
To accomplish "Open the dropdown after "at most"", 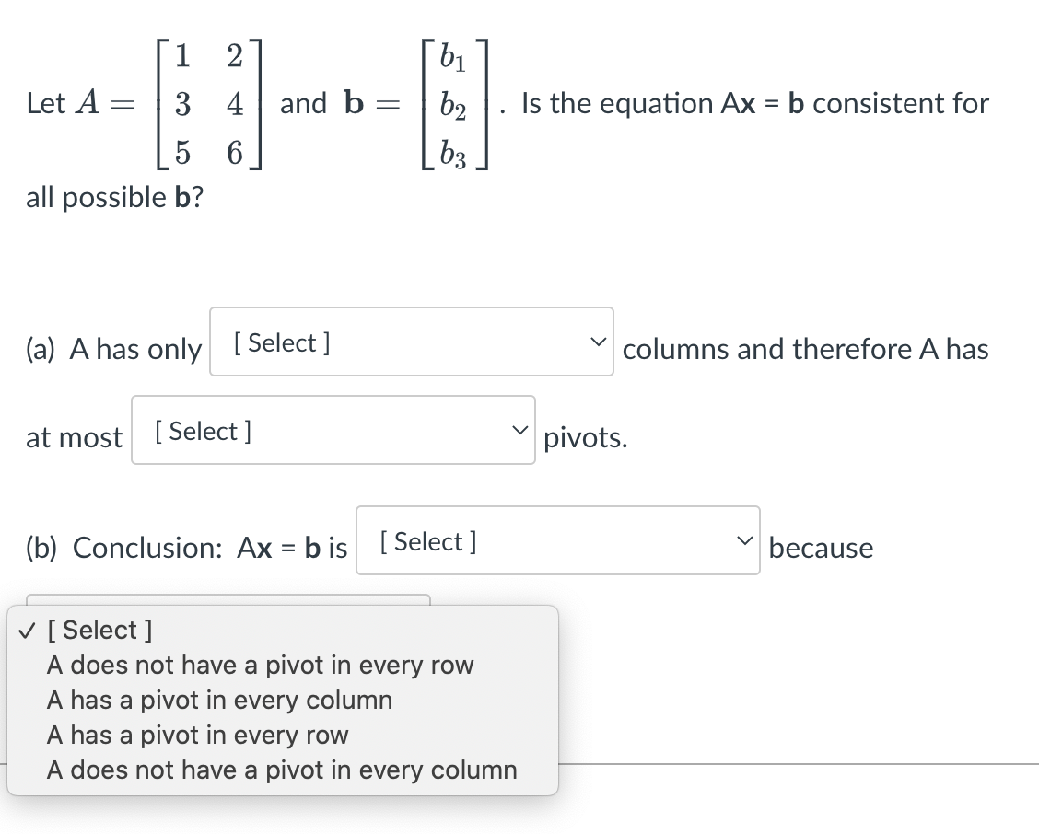I will (x=333, y=429).
